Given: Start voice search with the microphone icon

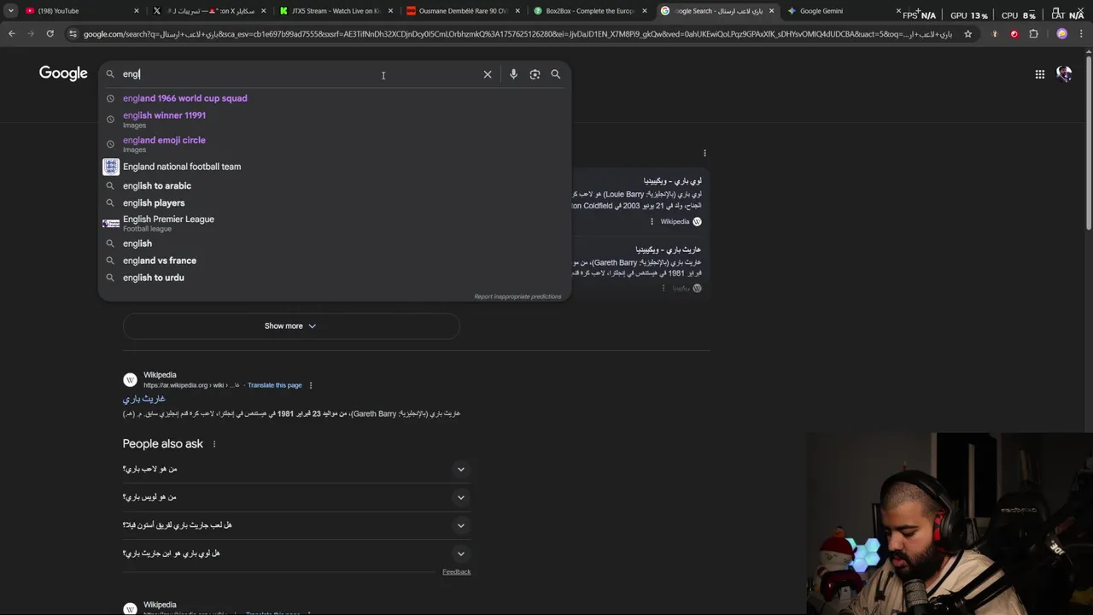Looking at the screenshot, I should coord(513,74).
